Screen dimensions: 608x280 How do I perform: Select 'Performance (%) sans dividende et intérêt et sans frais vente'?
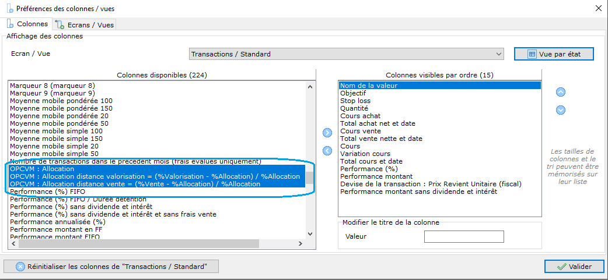157,214
